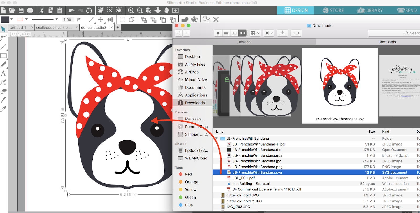Switch Finder to Cover Flow view
This screenshot has height=213, width=420.
[243, 33]
